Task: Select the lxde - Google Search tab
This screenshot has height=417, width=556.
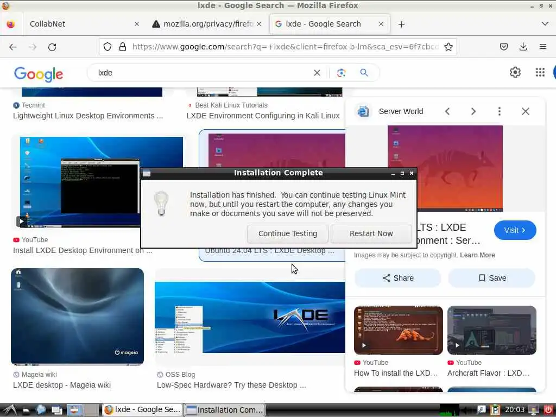Action: pyautogui.click(x=330, y=24)
